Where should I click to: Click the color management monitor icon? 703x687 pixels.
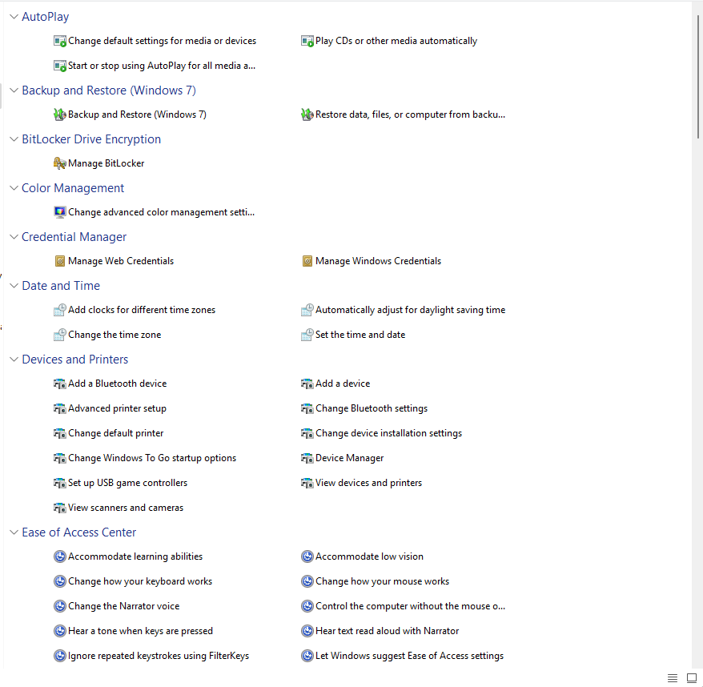59,212
